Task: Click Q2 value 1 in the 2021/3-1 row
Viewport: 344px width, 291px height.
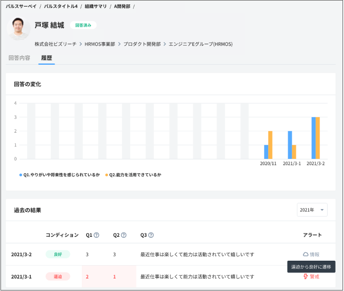Action: point(115,277)
